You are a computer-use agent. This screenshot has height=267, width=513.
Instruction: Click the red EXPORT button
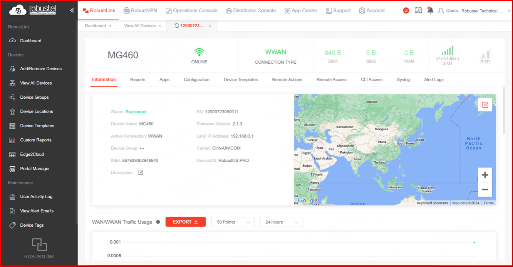[186, 222]
